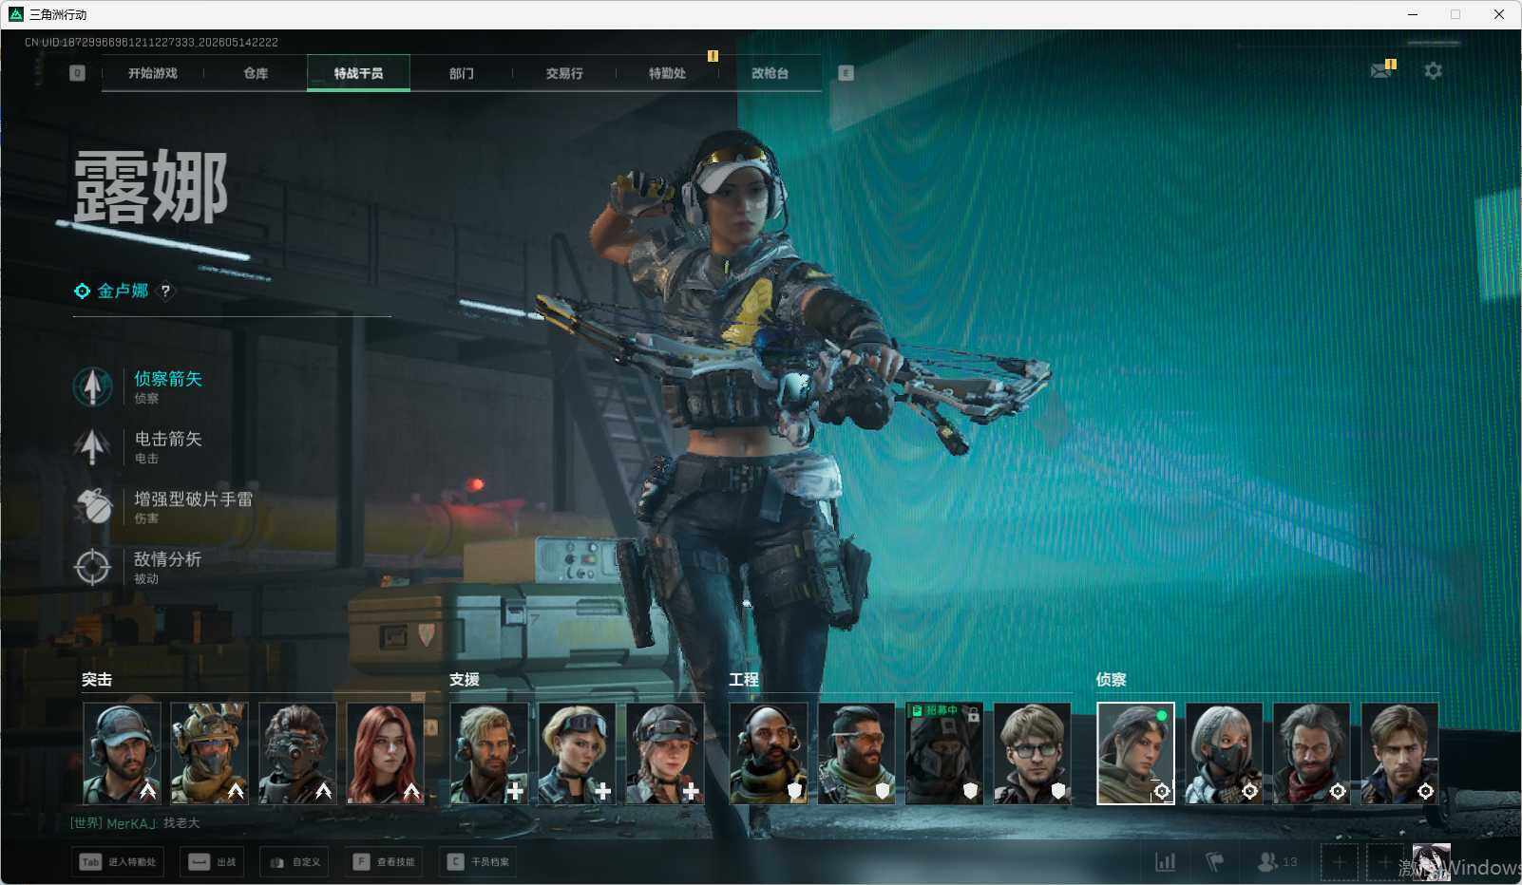Open the statistics bar chart icon
The image size is (1522, 885).
pyautogui.click(x=1165, y=862)
